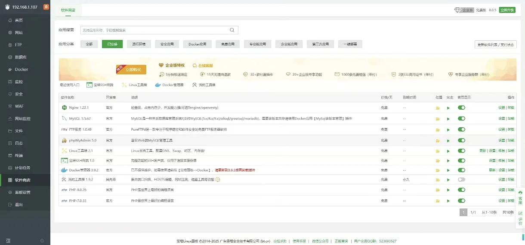
Task: Click pagination page 1 button
Action: (x=463, y=212)
